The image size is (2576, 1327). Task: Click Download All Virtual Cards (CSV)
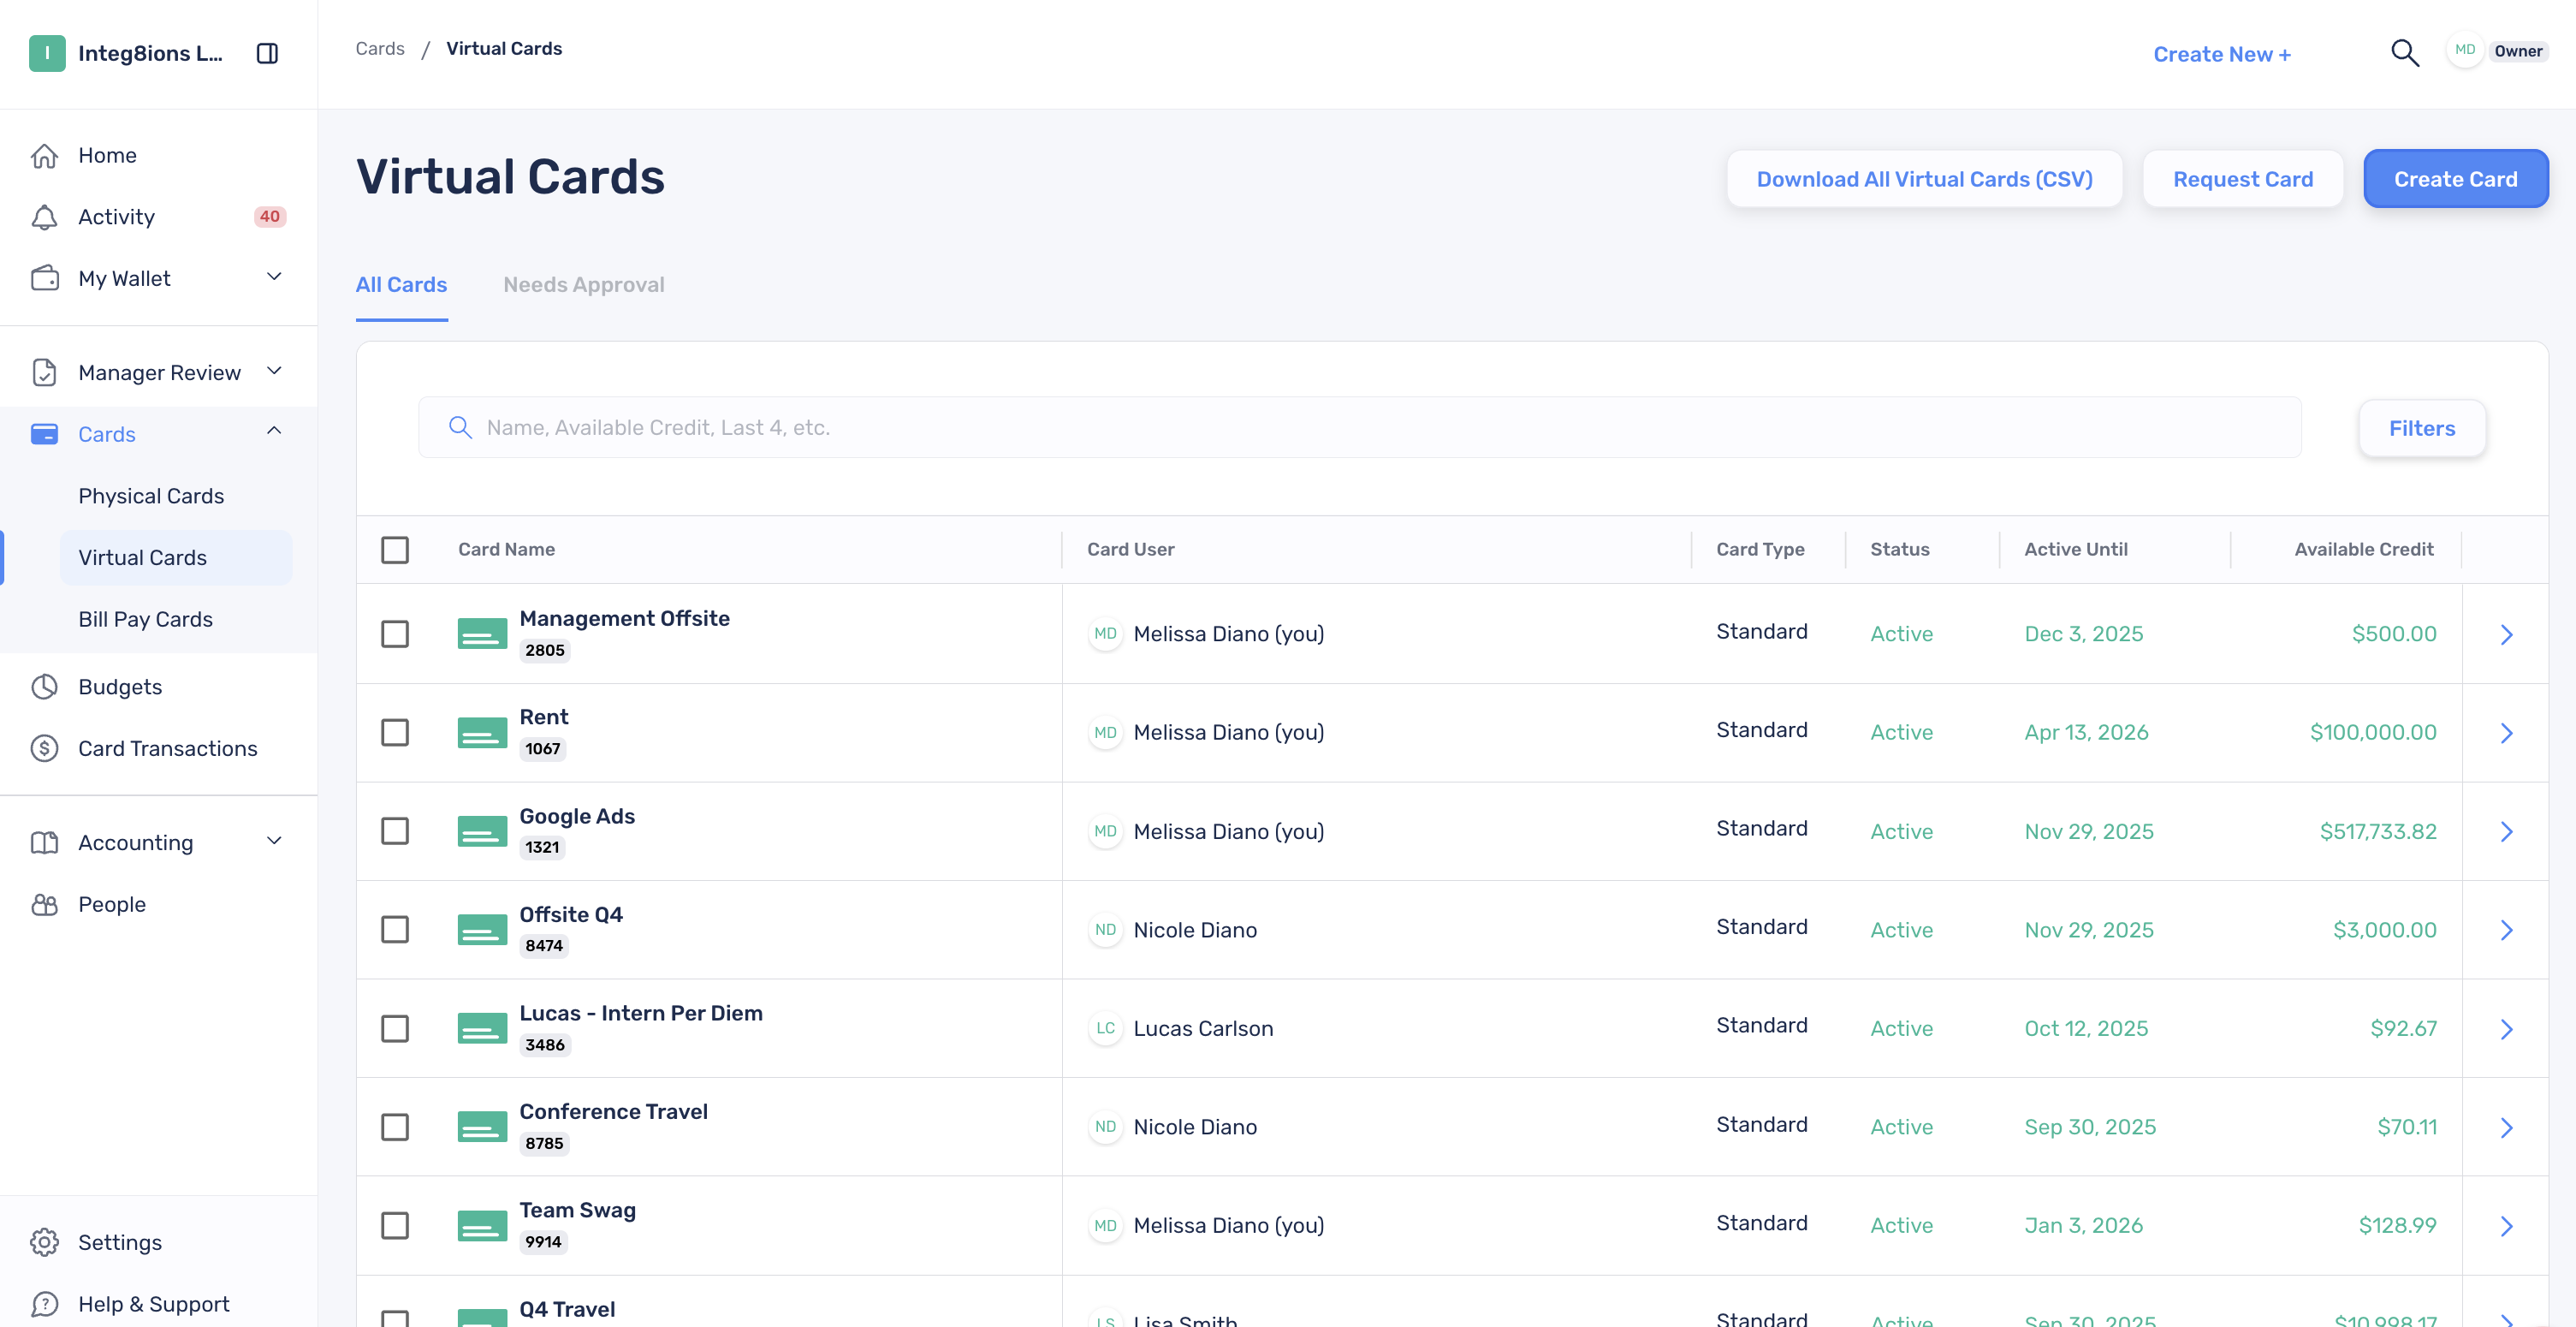pos(1924,179)
